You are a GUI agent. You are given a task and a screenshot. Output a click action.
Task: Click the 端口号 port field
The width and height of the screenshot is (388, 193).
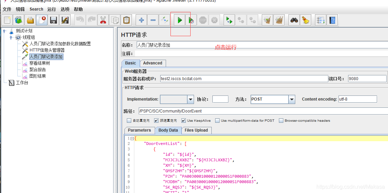367,79
